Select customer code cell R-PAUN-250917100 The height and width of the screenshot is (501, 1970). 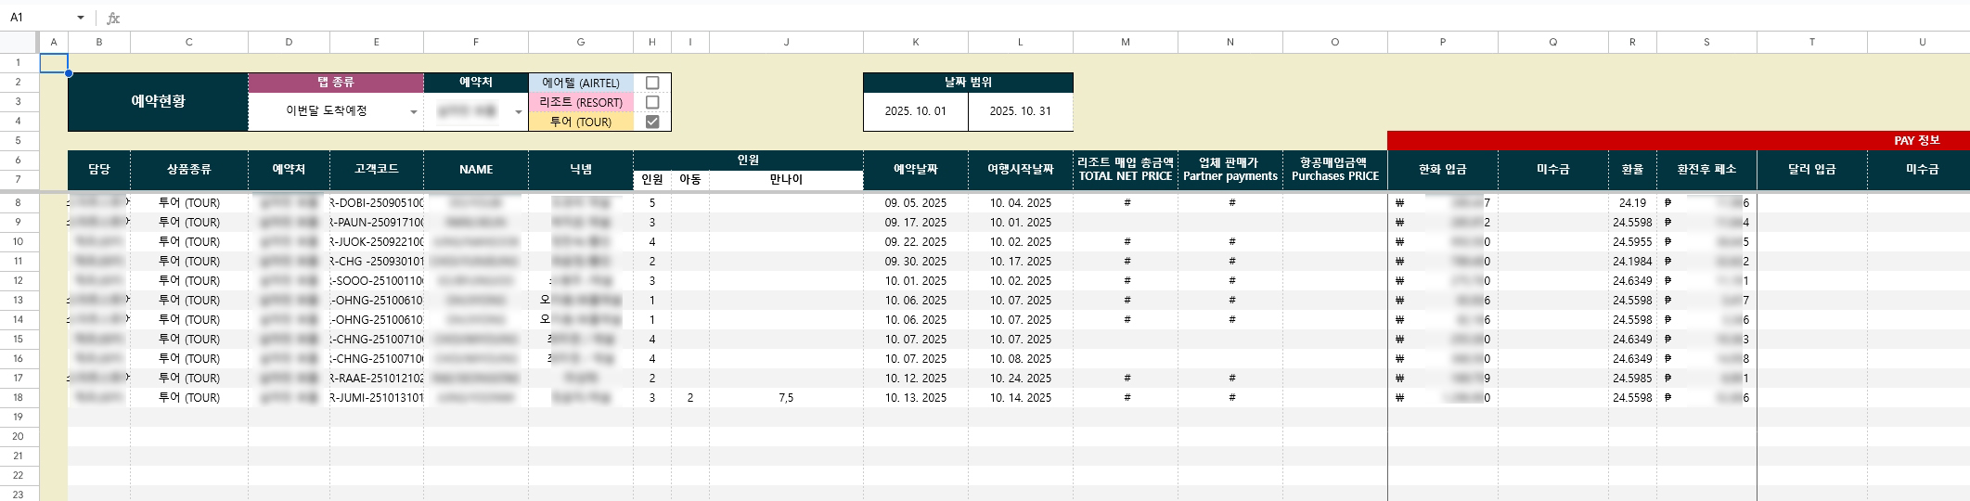tap(377, 222)
